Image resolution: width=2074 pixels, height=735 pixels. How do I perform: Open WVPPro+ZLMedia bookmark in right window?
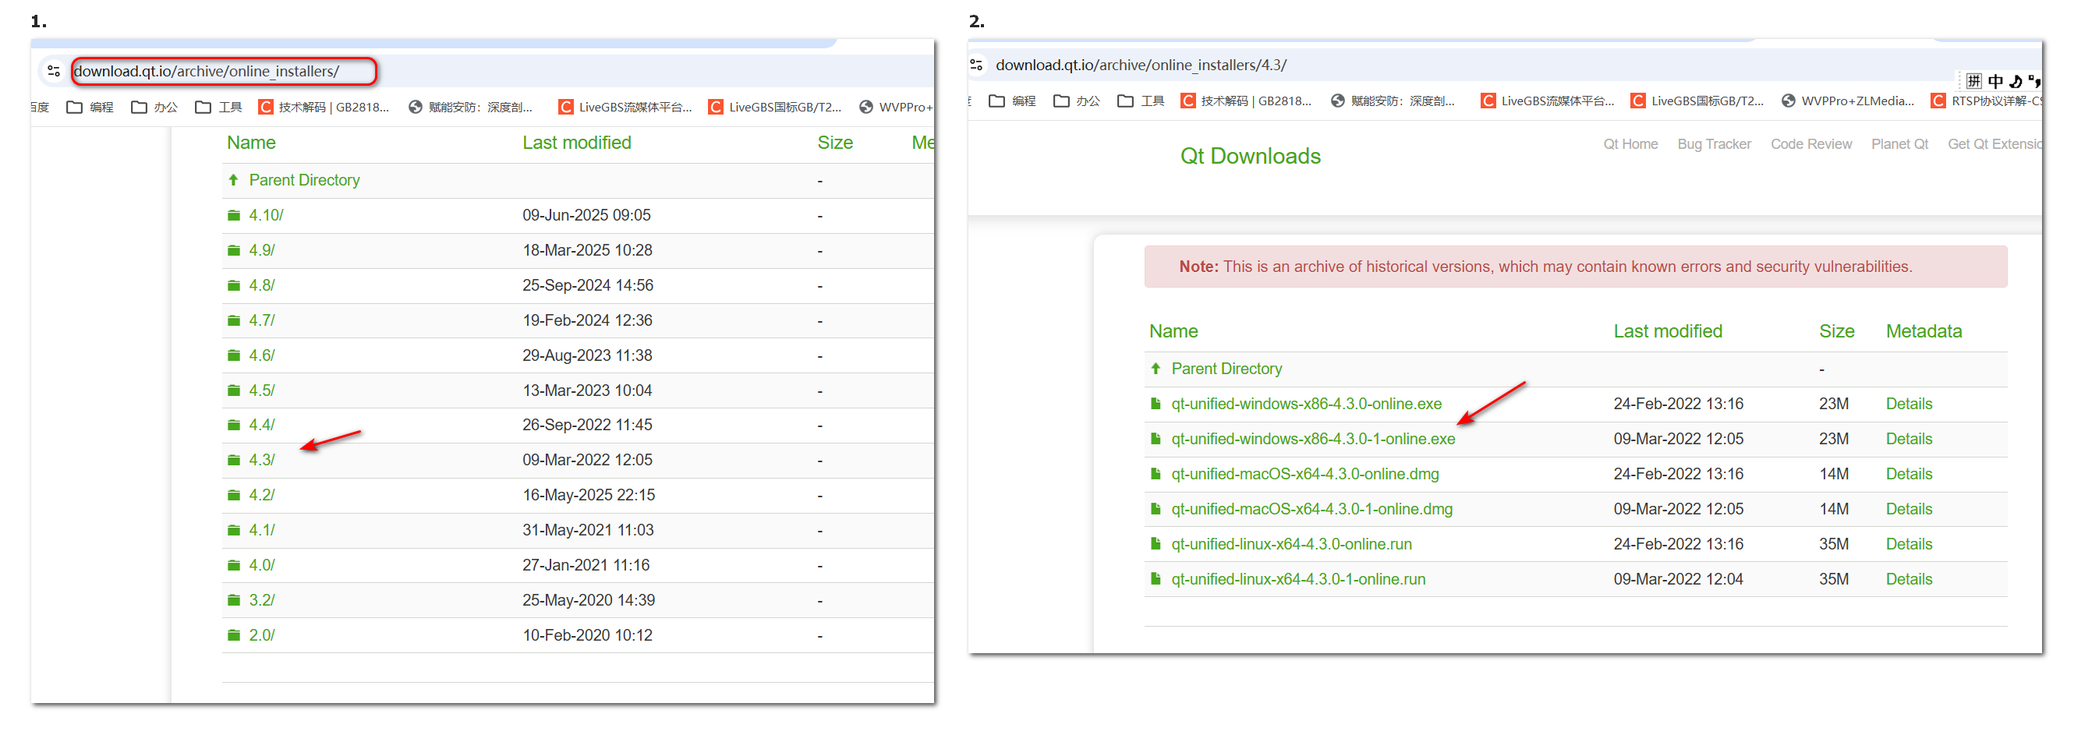[x=1848, y=101]
